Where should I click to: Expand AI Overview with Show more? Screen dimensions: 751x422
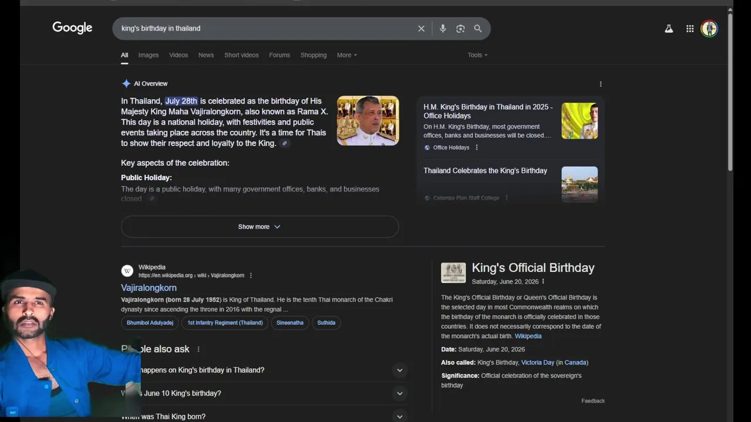(x=260, y=227)
